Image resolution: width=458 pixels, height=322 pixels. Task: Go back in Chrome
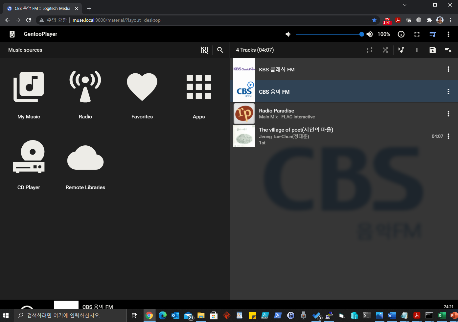pyautogui.click(x=8, y=20)
